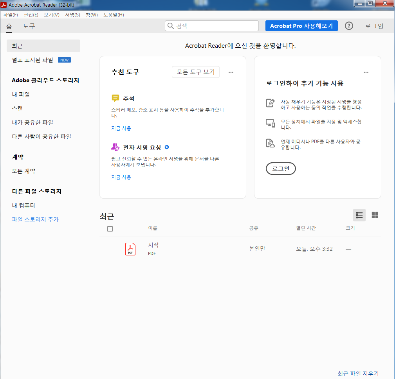395x379 pixels.
Task: Open the 보기(V) menu
Action: pos(51,15)
